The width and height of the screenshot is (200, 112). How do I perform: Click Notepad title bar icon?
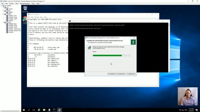click(28, 15)
